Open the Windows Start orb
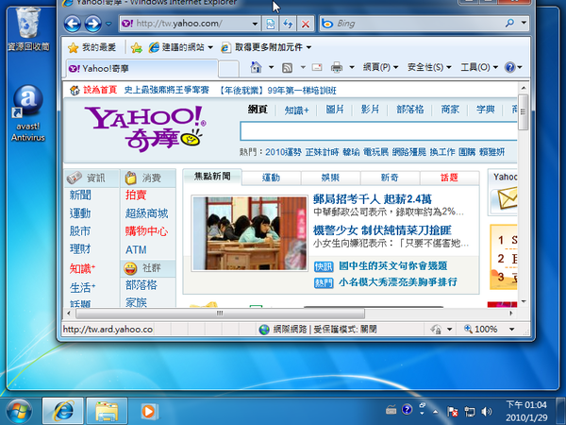The width and height of the screenshot is (566, 425). (19, 411)
